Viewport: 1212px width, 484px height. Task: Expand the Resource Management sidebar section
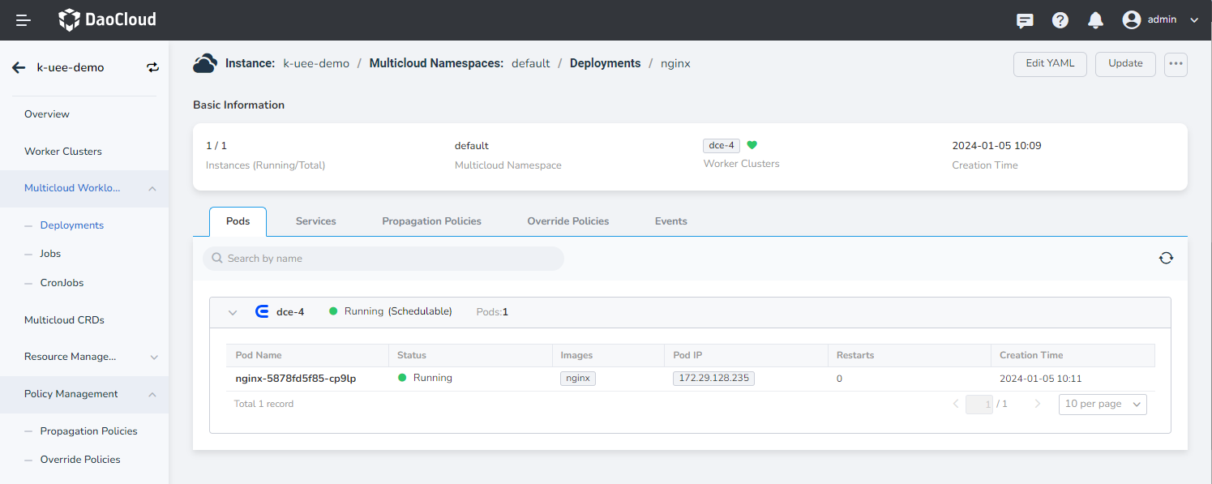click(154, 357)
